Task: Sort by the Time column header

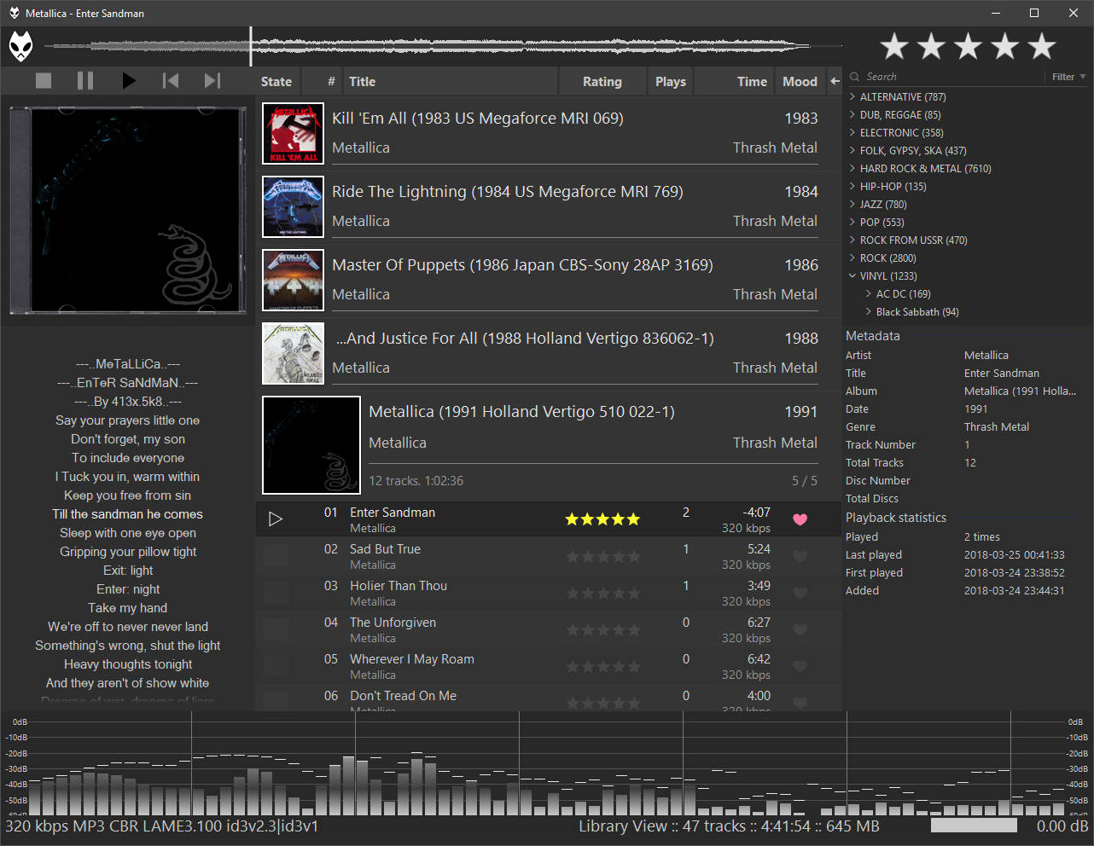Action: (x=734, y=81)
